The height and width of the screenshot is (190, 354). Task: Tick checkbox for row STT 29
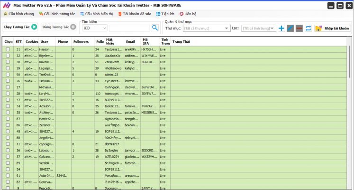coord(8,68)
